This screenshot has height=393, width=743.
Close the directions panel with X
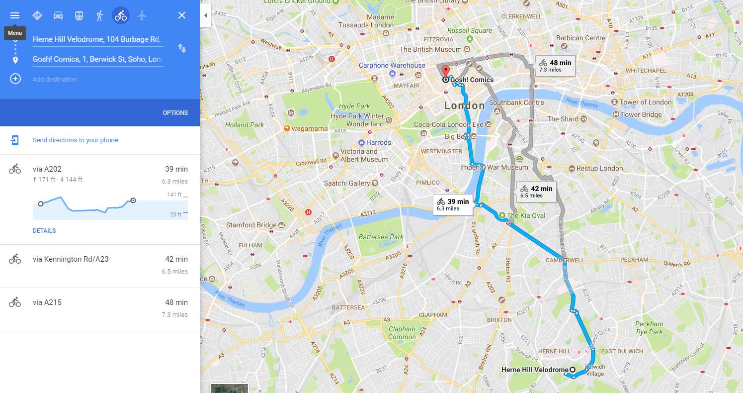point(182,15)
